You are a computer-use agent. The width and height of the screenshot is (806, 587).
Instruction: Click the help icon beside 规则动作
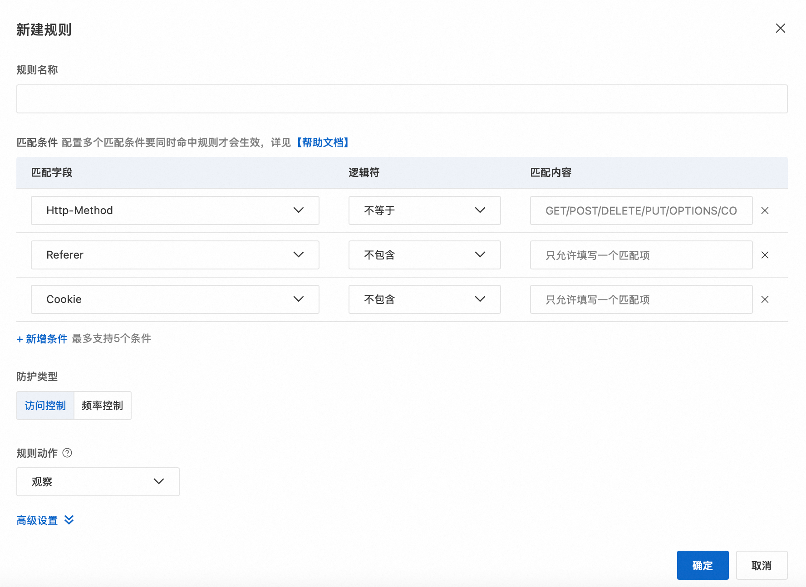click(67, 453)
